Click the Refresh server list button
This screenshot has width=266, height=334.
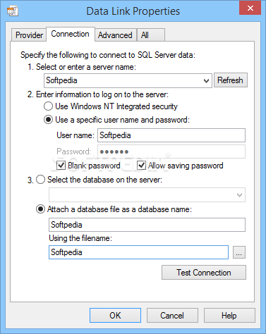pos(231,80)
